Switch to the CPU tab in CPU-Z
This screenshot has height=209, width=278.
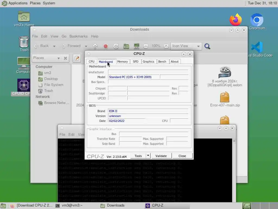pyautogui.click(x=91, y=62)
